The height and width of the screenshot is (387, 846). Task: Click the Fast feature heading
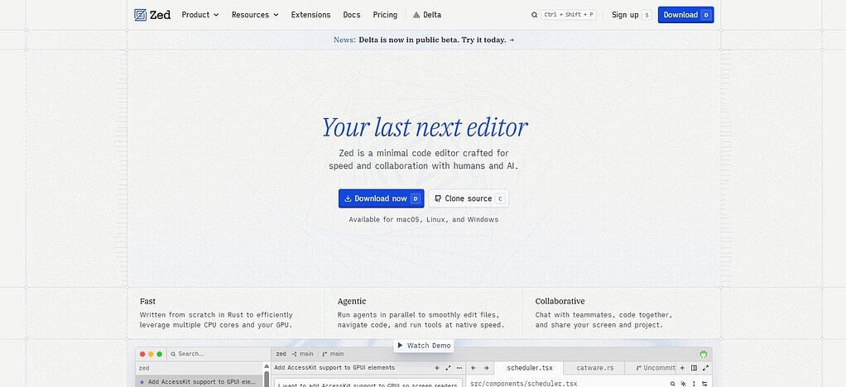[147, 301]
